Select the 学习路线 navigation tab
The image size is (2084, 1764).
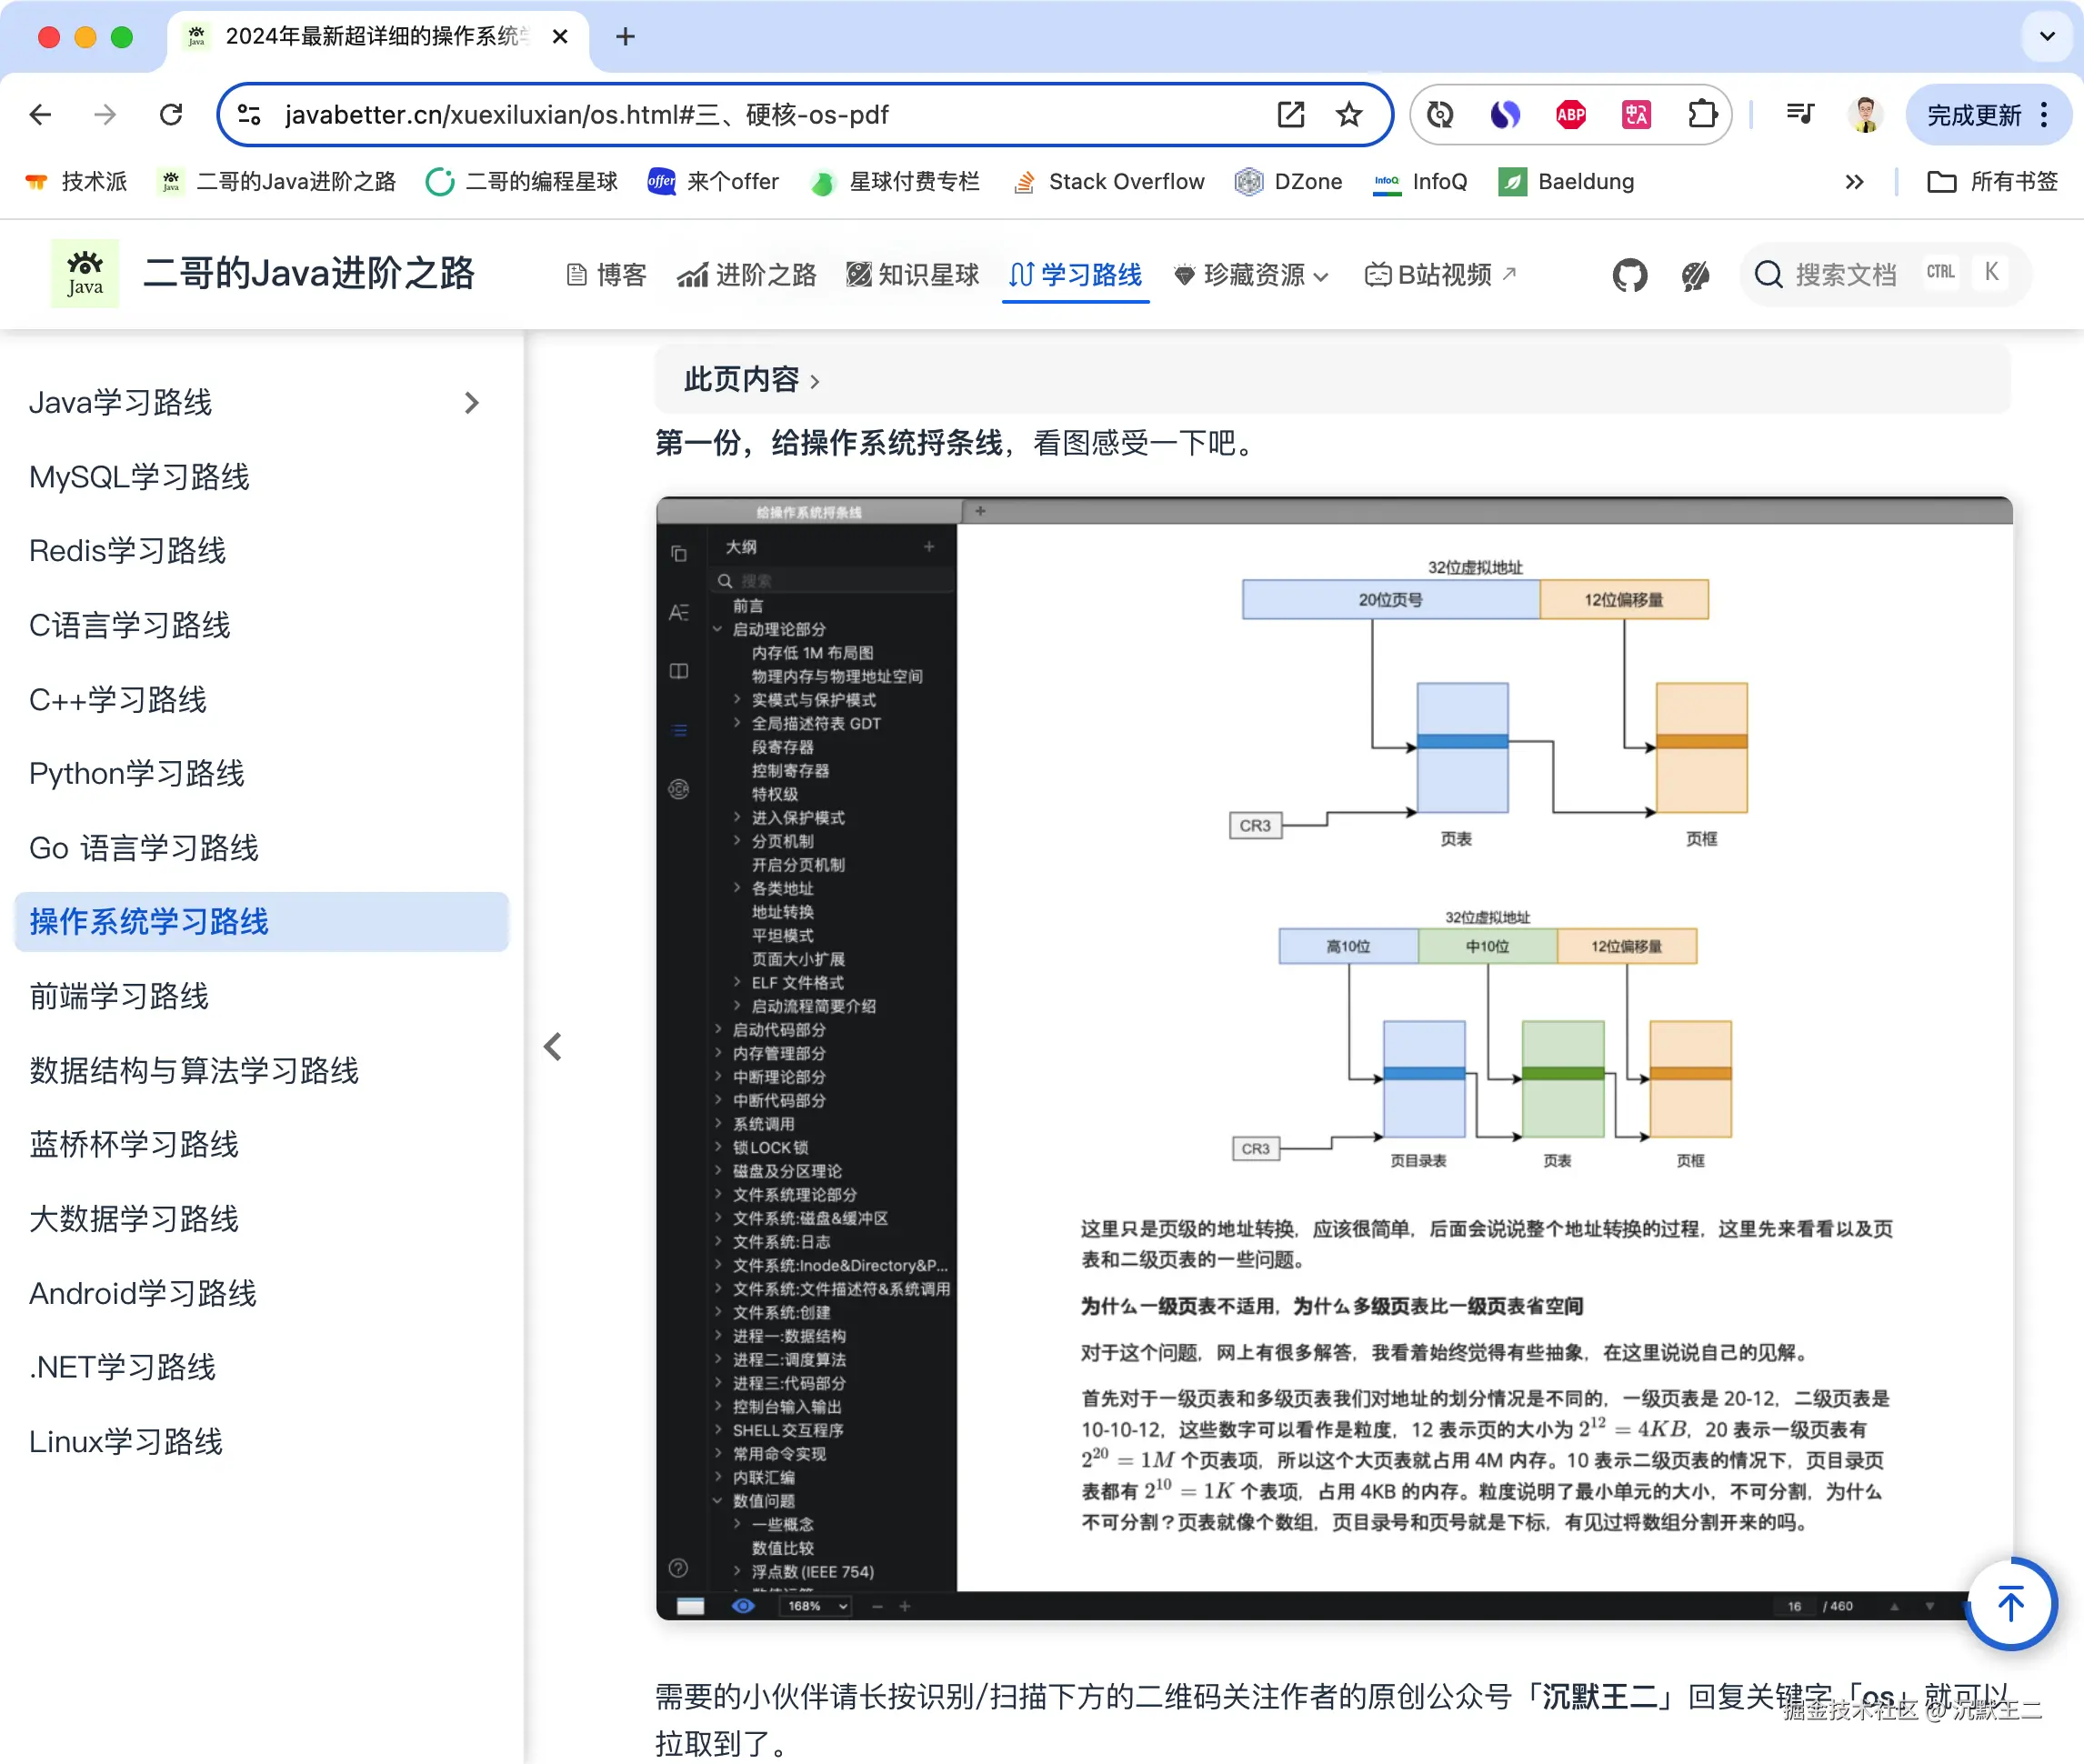click(x=1076, y=275)
